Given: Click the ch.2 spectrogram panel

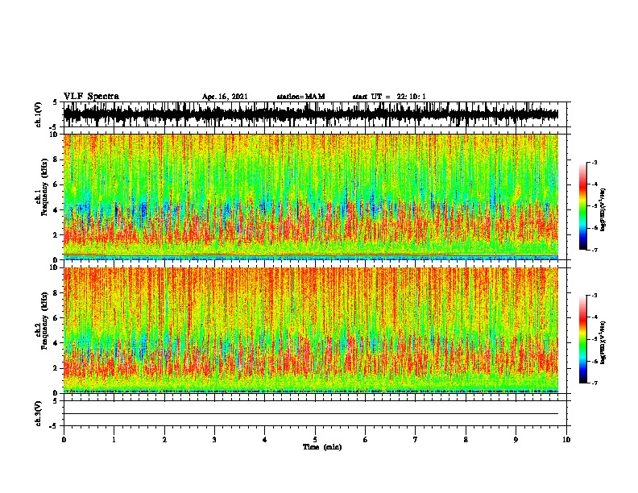Looking at the screenshot, I should pos(311,330).
